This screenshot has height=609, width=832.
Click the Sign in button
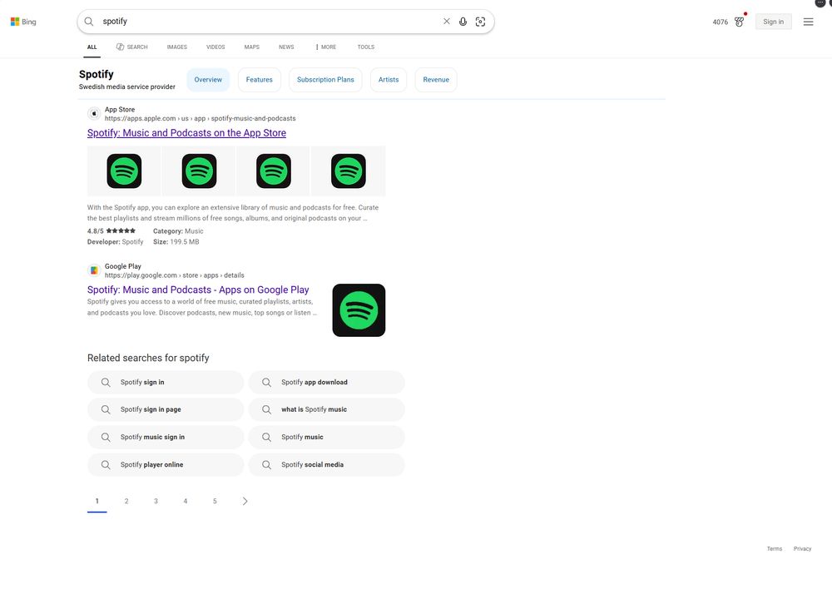pyautogui.click(x=773, y=21)
